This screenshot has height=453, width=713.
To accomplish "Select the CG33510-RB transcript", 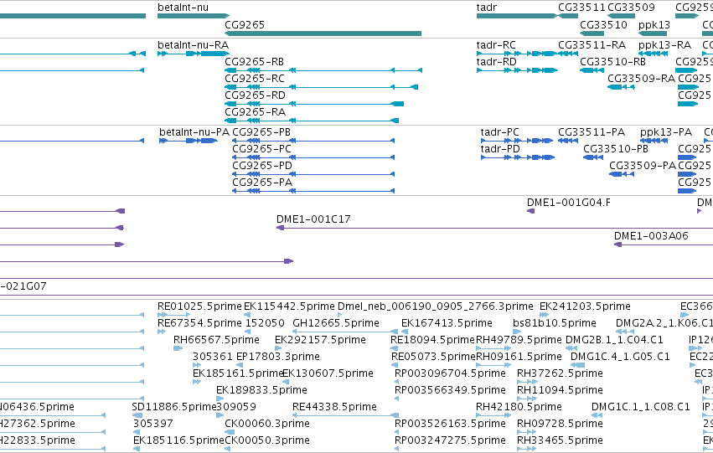I will (x=592, y=70).
